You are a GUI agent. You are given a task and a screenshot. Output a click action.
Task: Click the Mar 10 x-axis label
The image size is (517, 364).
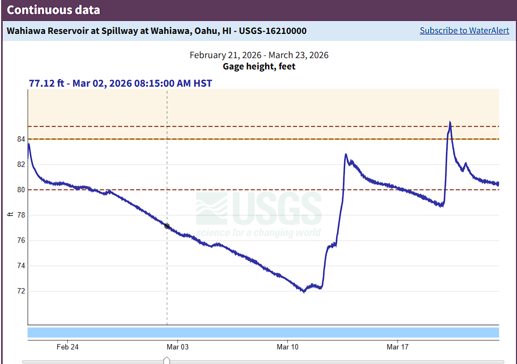(x=287, y=347)
